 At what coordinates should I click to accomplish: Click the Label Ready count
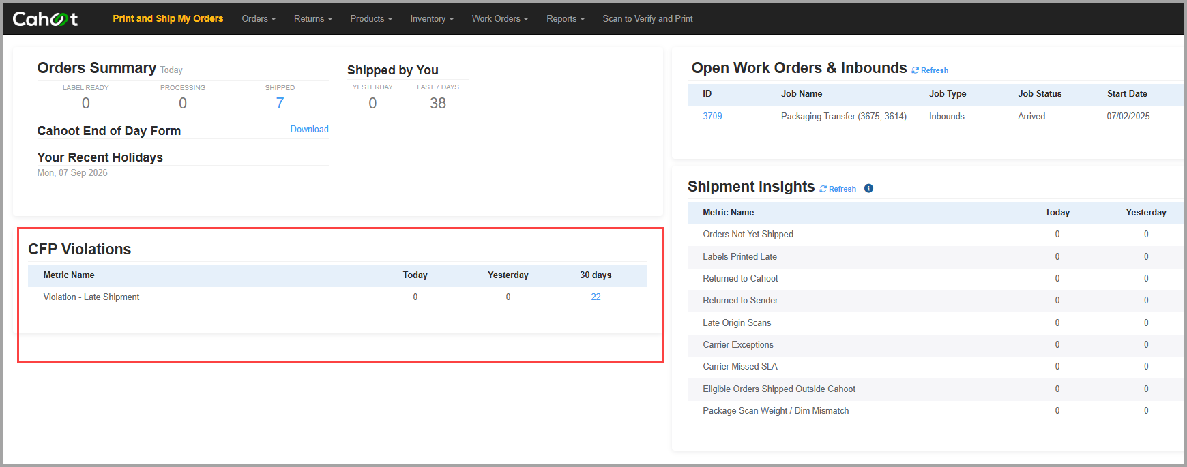tap(86, 103)
